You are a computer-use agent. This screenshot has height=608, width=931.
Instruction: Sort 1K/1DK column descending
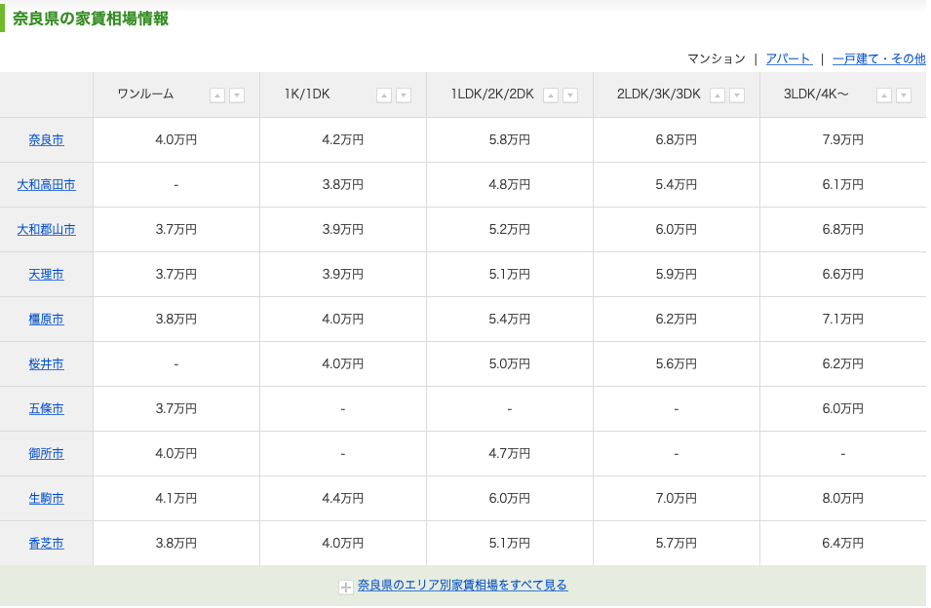pyautogui.click(x=404, y=95)
